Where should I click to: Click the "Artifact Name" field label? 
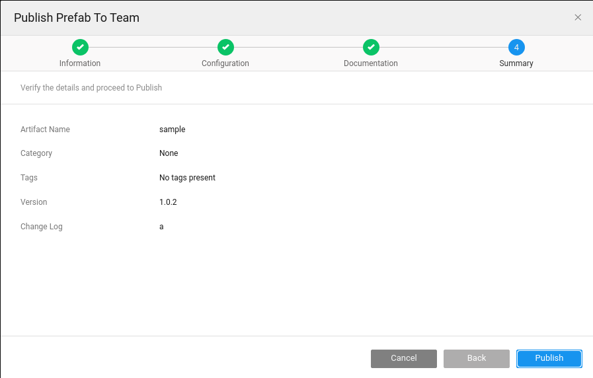tap(45, 130)
